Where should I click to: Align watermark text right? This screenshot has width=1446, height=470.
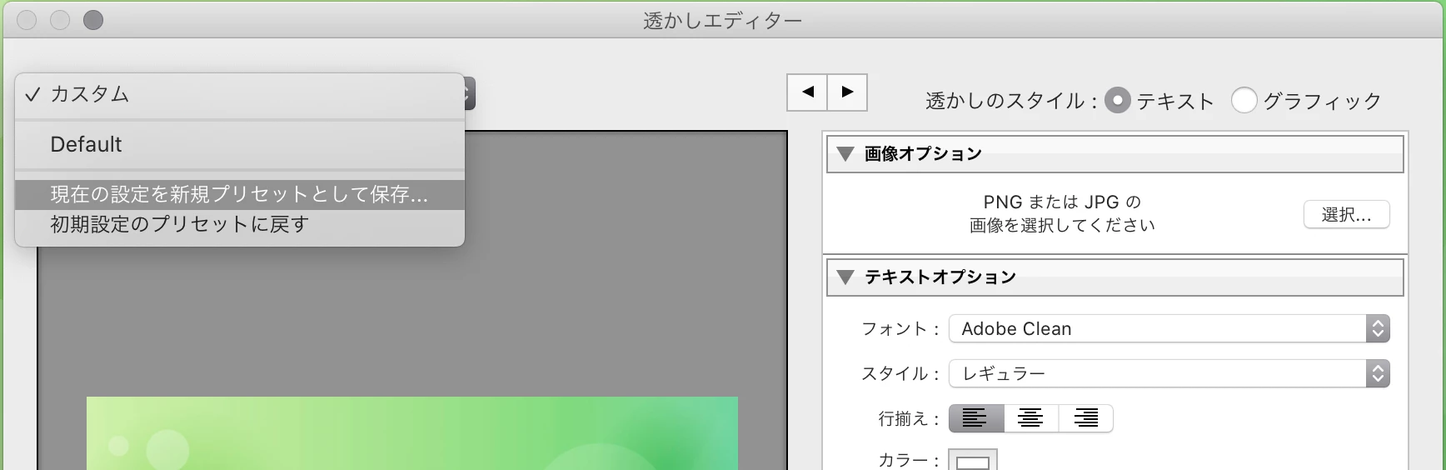(x=1085, y=418)
